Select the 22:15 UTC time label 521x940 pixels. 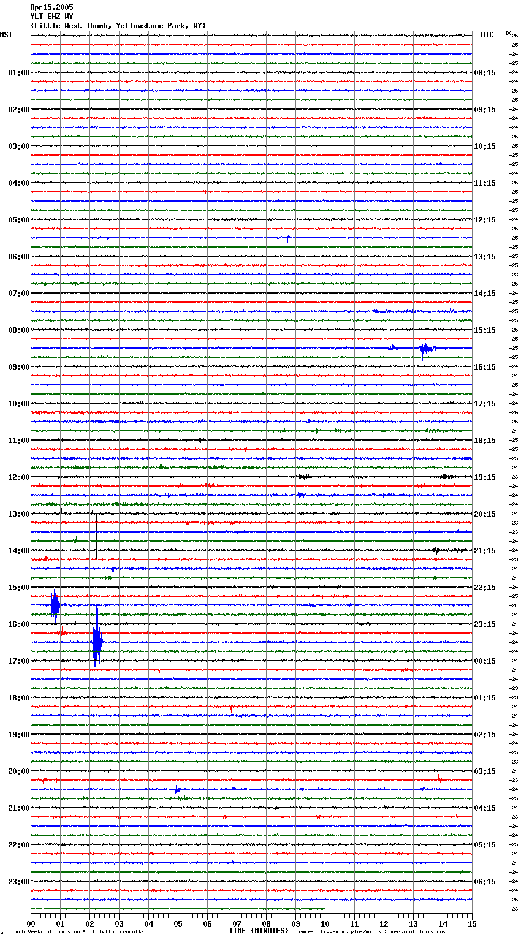485,588
